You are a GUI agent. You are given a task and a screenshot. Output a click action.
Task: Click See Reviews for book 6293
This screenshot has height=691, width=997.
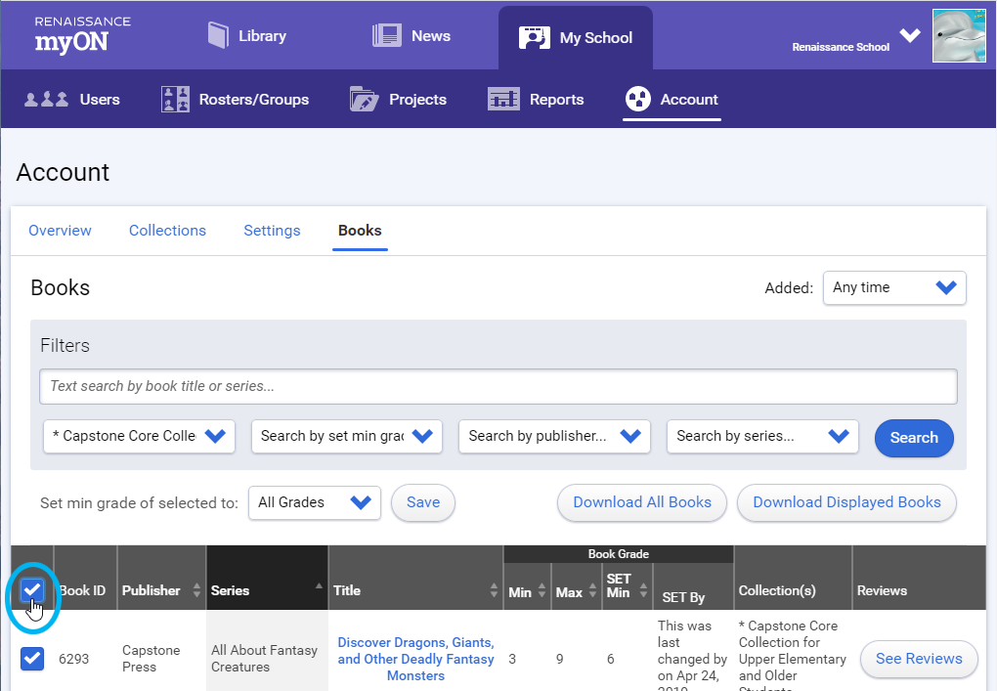click(919, 659)
